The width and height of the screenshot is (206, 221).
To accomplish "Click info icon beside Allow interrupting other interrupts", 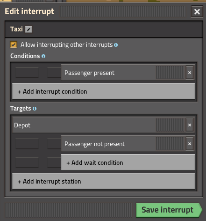I will pos(116,45).
